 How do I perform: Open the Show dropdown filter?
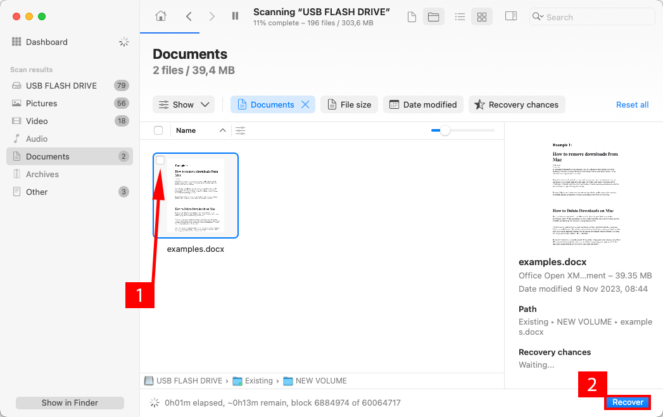[x=184, y=104]
